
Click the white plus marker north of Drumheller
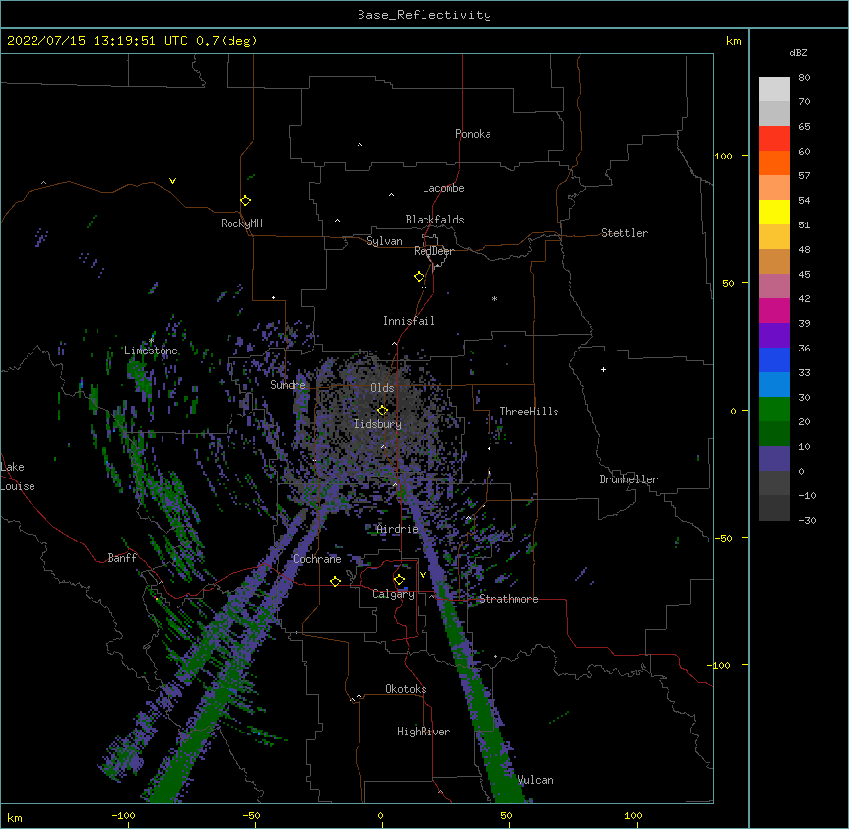click(603, 369)
